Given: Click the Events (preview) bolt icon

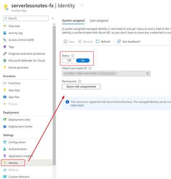Looking at the screenshot, I should click(x=5, y=67).
